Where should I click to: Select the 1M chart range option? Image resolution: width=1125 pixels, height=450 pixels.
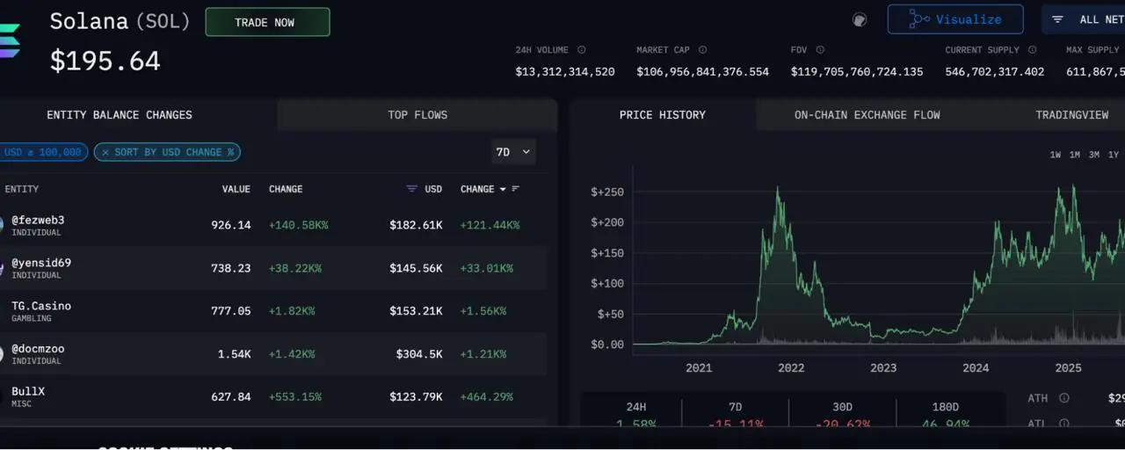[1075, 155]
